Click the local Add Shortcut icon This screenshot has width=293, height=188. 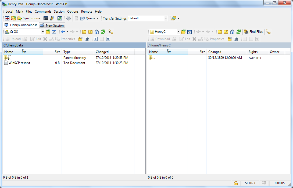coord(87,39)
